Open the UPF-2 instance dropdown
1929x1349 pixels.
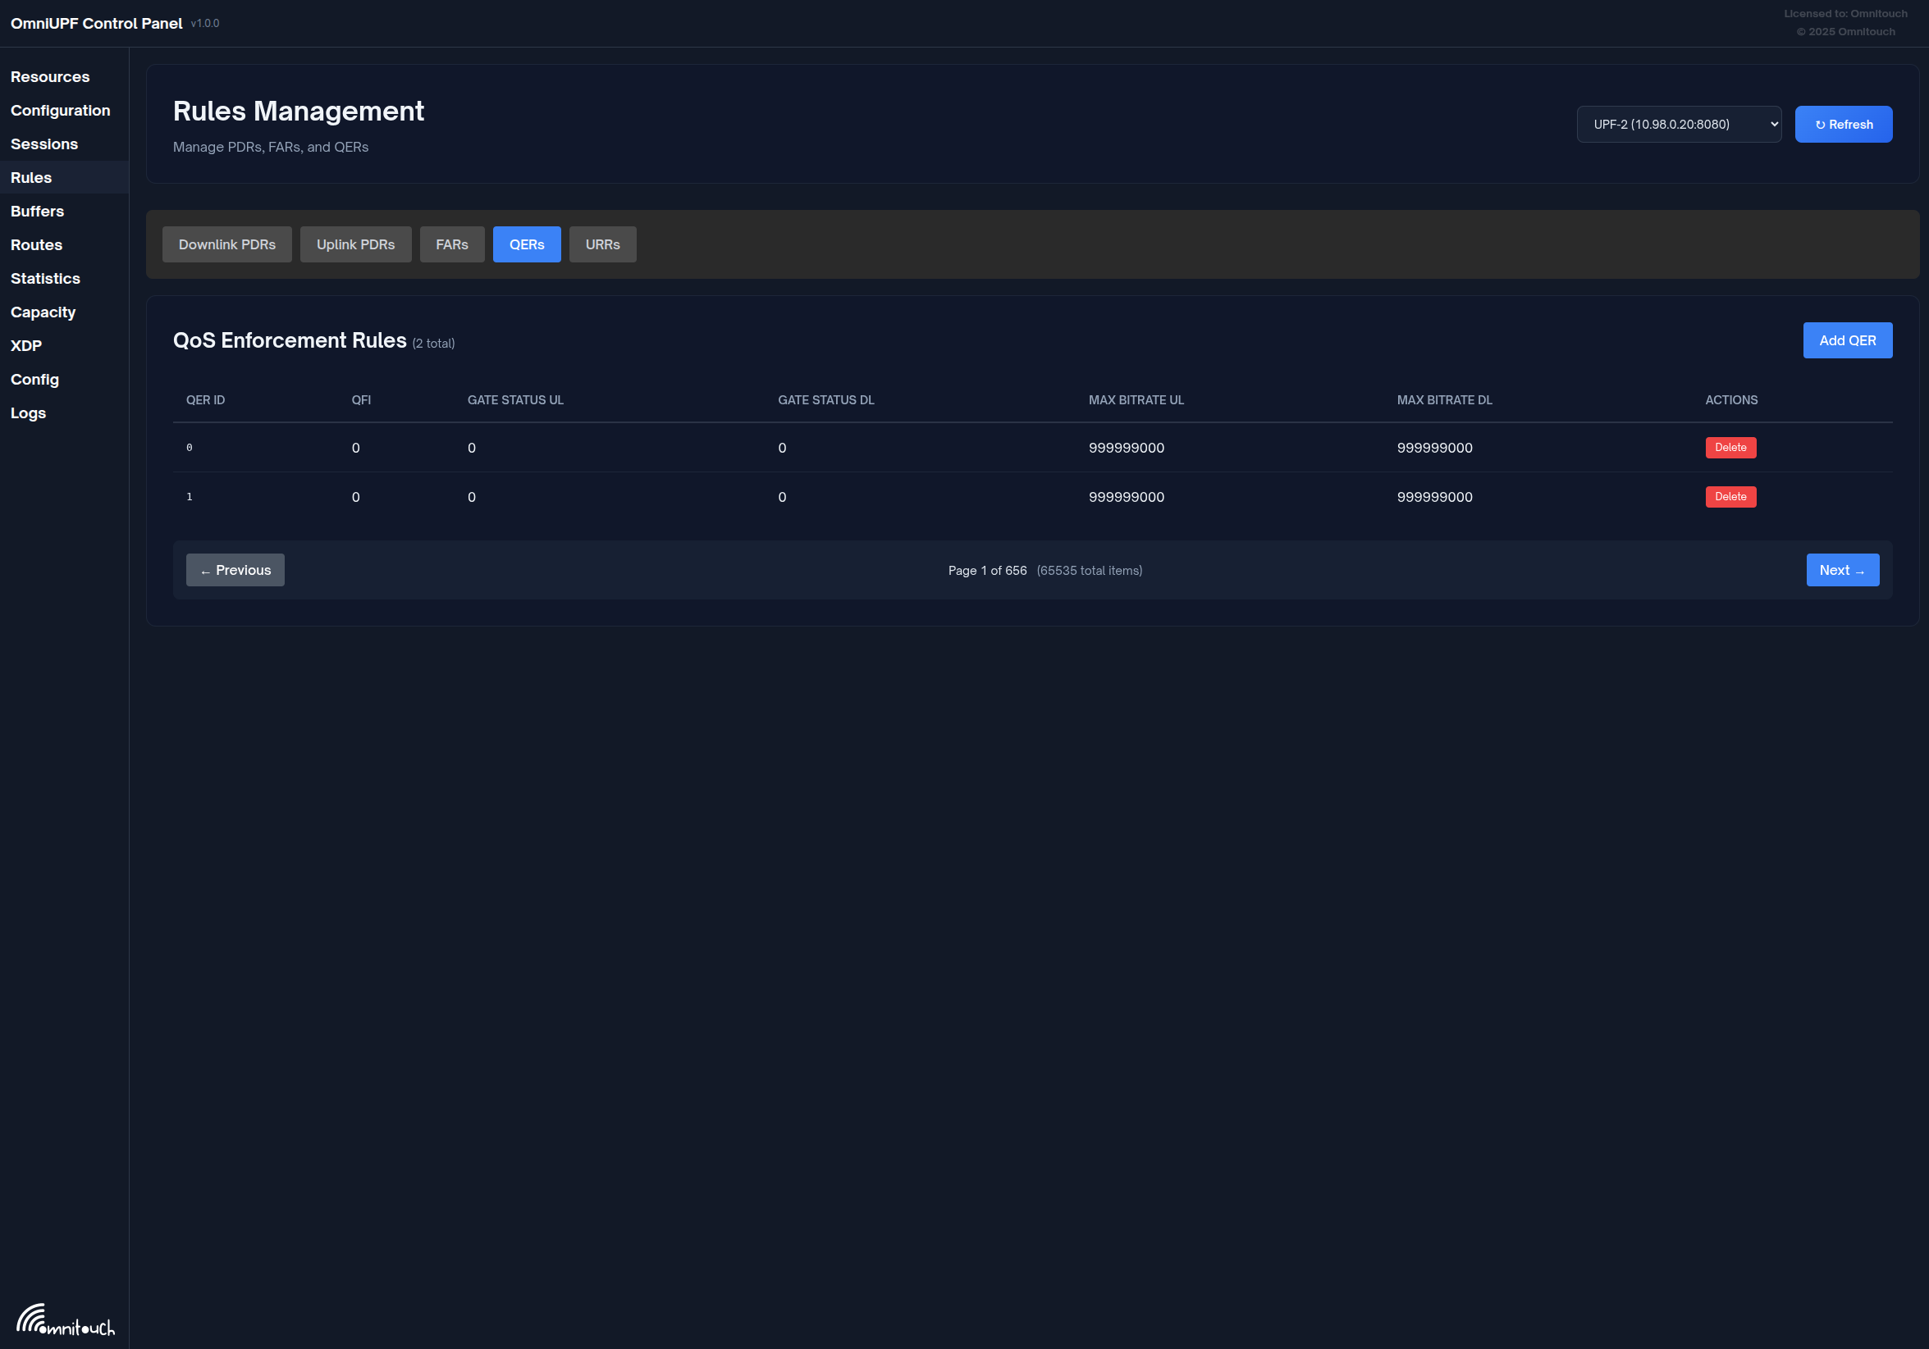[x=1679, y=124]
